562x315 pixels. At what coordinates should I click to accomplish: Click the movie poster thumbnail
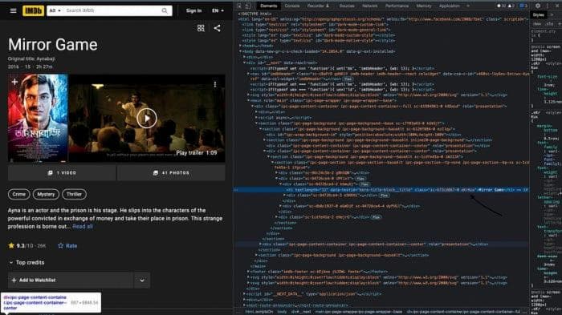(38, 118)
